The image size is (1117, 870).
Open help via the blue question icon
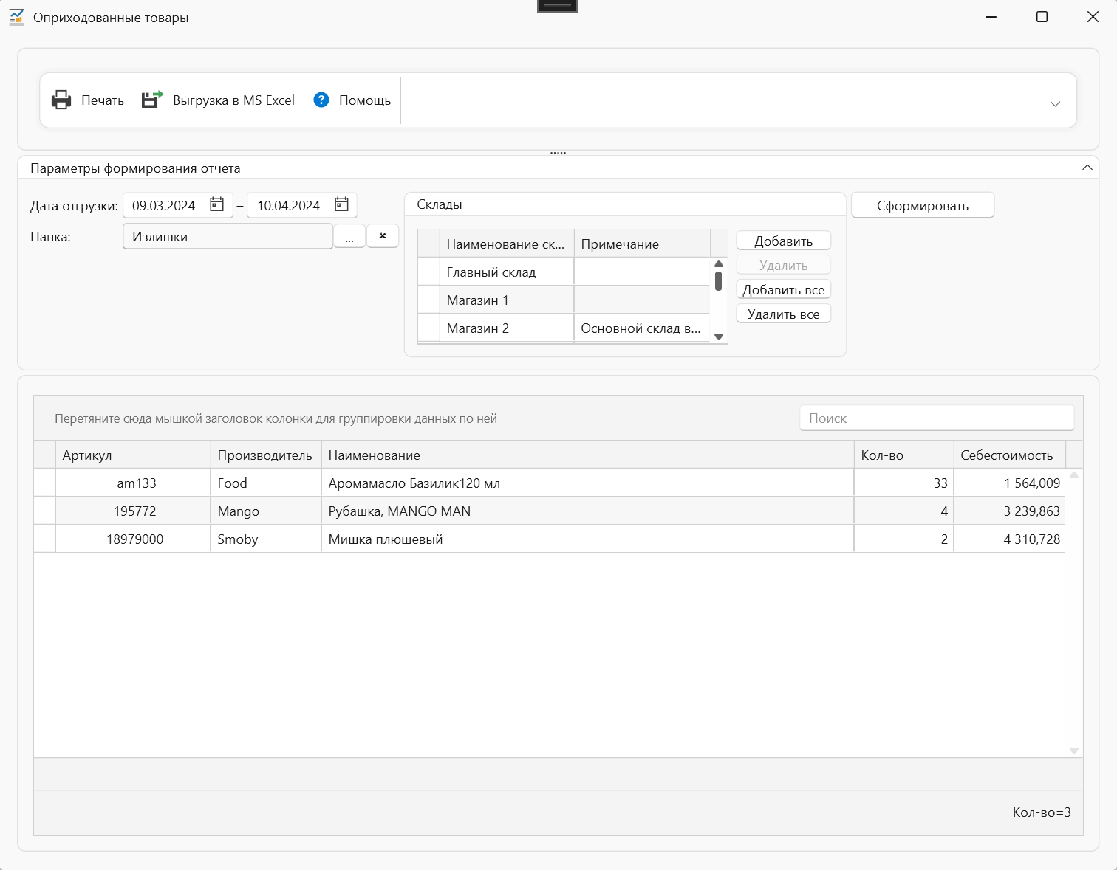coord(321,100)
